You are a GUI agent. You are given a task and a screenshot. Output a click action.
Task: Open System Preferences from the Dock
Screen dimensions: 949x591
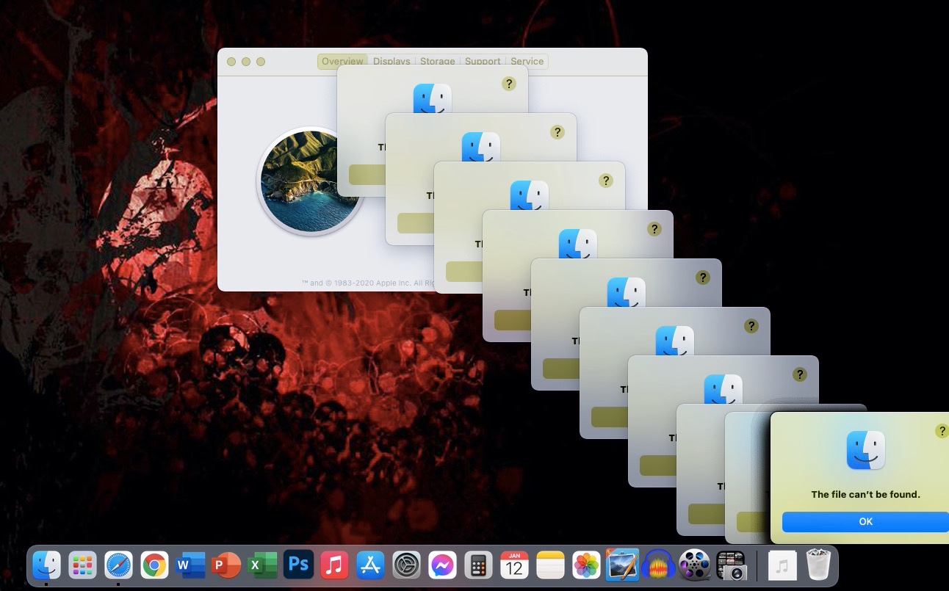[406, 565]
